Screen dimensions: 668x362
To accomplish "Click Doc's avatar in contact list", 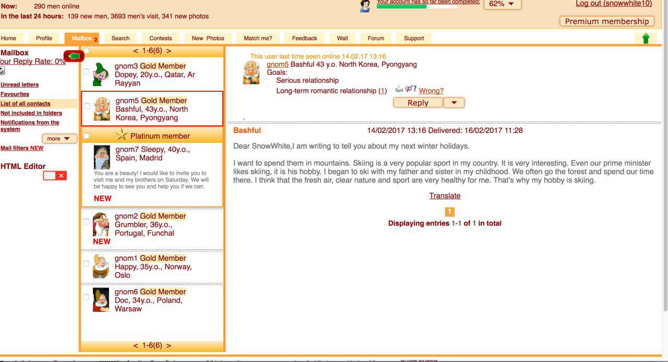I will point(101,300).
